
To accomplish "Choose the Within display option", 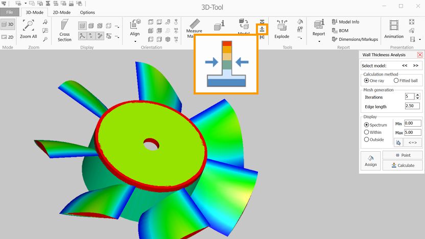I will point(366,132).
